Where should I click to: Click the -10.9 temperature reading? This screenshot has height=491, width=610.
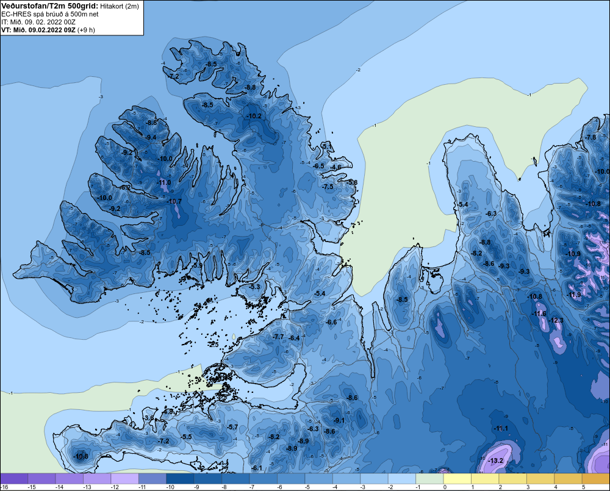pyautogui.click(x=573, y=254)
